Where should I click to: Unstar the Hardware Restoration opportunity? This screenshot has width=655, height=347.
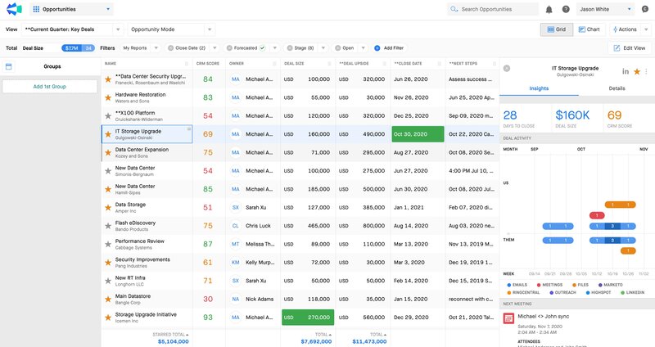pyautogui.click(x=108, y=97)
